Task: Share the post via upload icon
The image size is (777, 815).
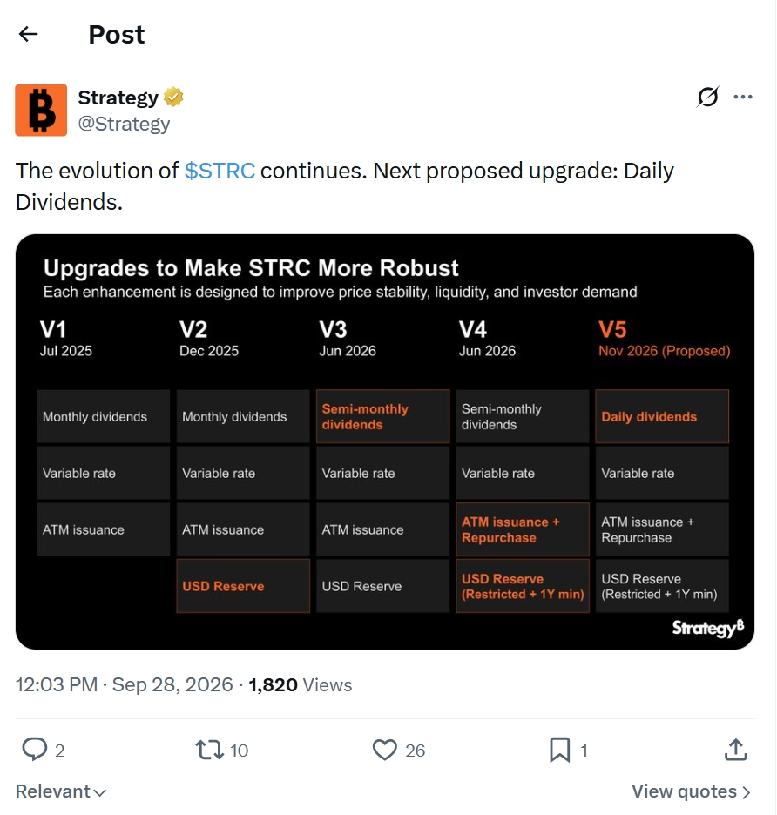Action: pyautogui.click(x=735, y=750)
